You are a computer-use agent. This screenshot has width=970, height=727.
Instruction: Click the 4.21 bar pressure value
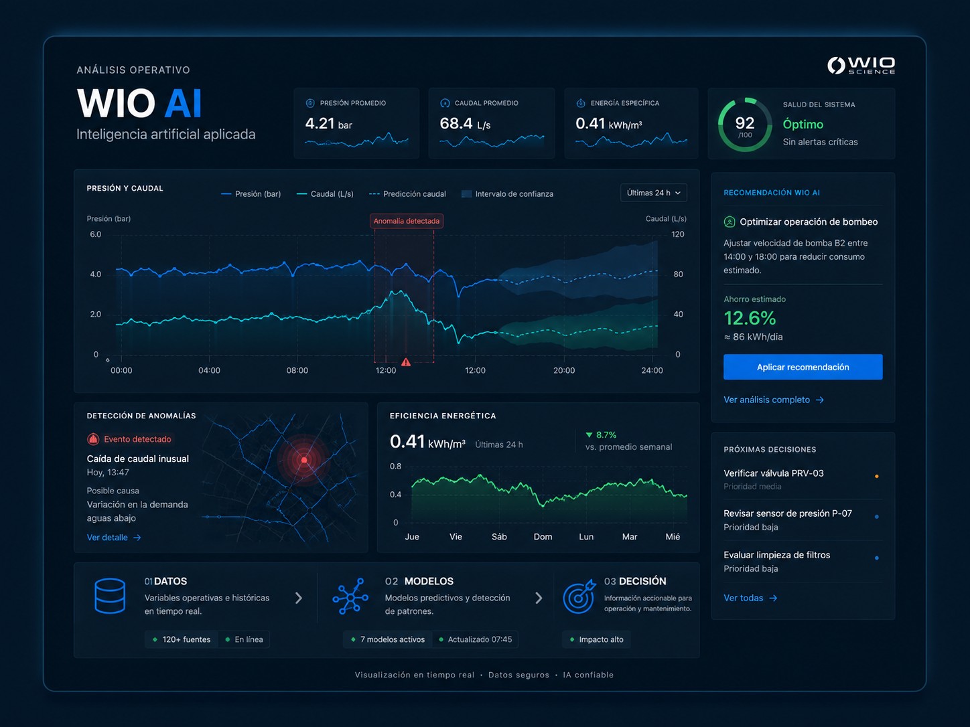click(328, 124)
